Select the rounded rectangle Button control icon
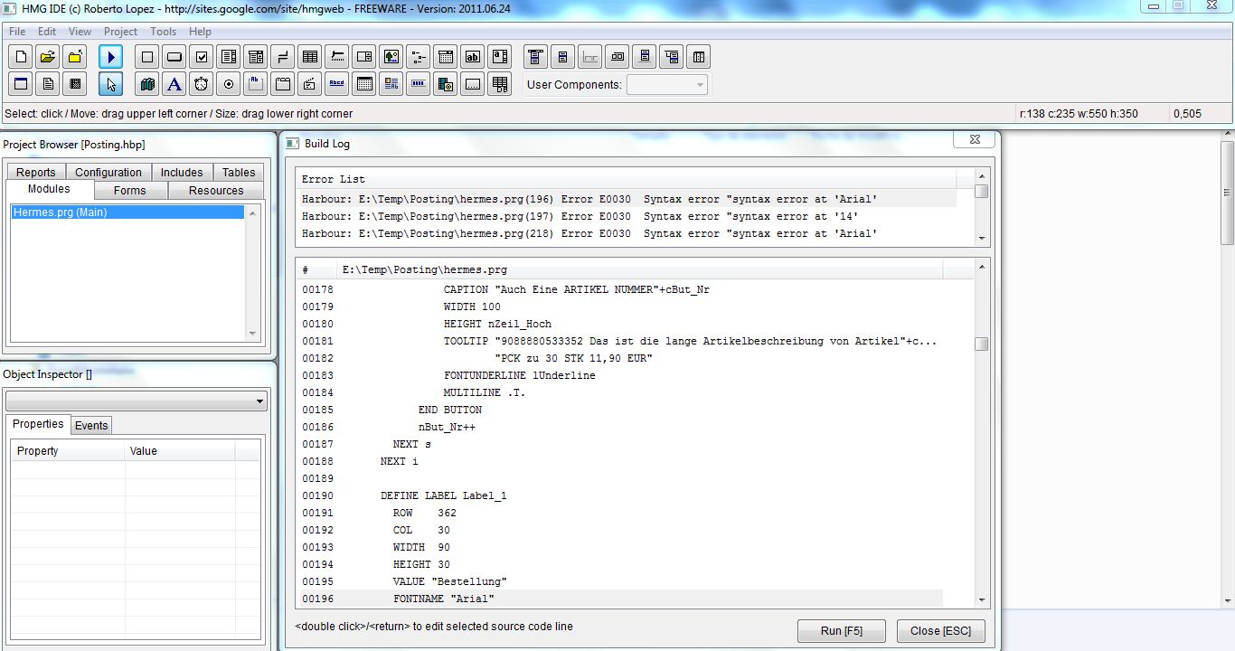The height and width of the screenshot is (651, 1235). (x=174, y=57)
